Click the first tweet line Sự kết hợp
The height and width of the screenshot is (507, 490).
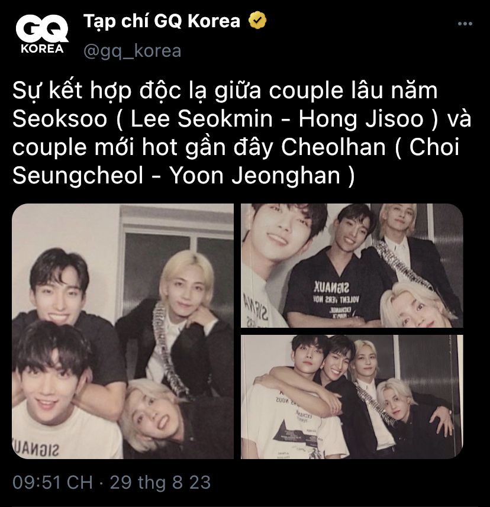click(225, 91)
